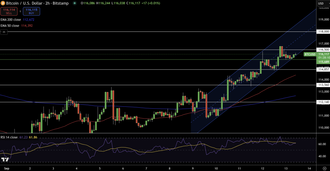Click the BTCUSD price label tag
Screen dimensions: 330x171
310,54
